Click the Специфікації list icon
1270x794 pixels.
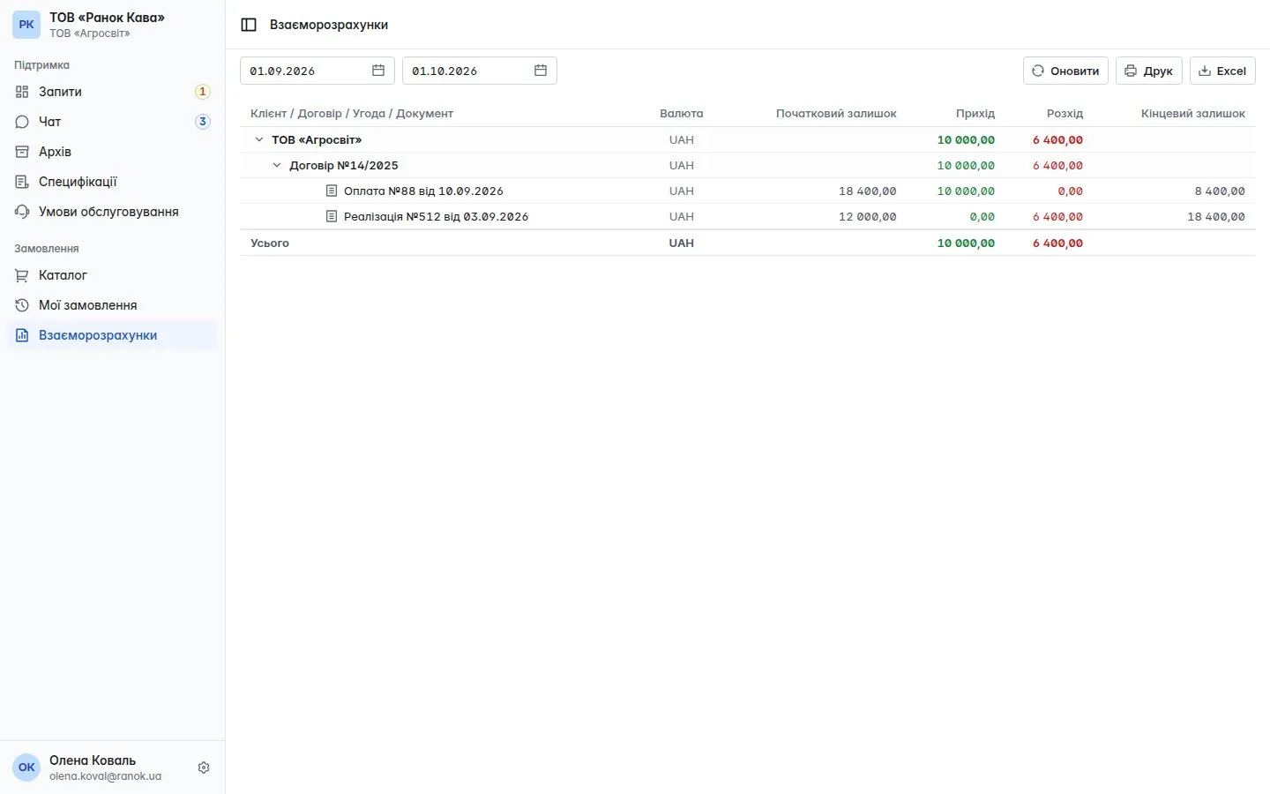tap(22, 182)
